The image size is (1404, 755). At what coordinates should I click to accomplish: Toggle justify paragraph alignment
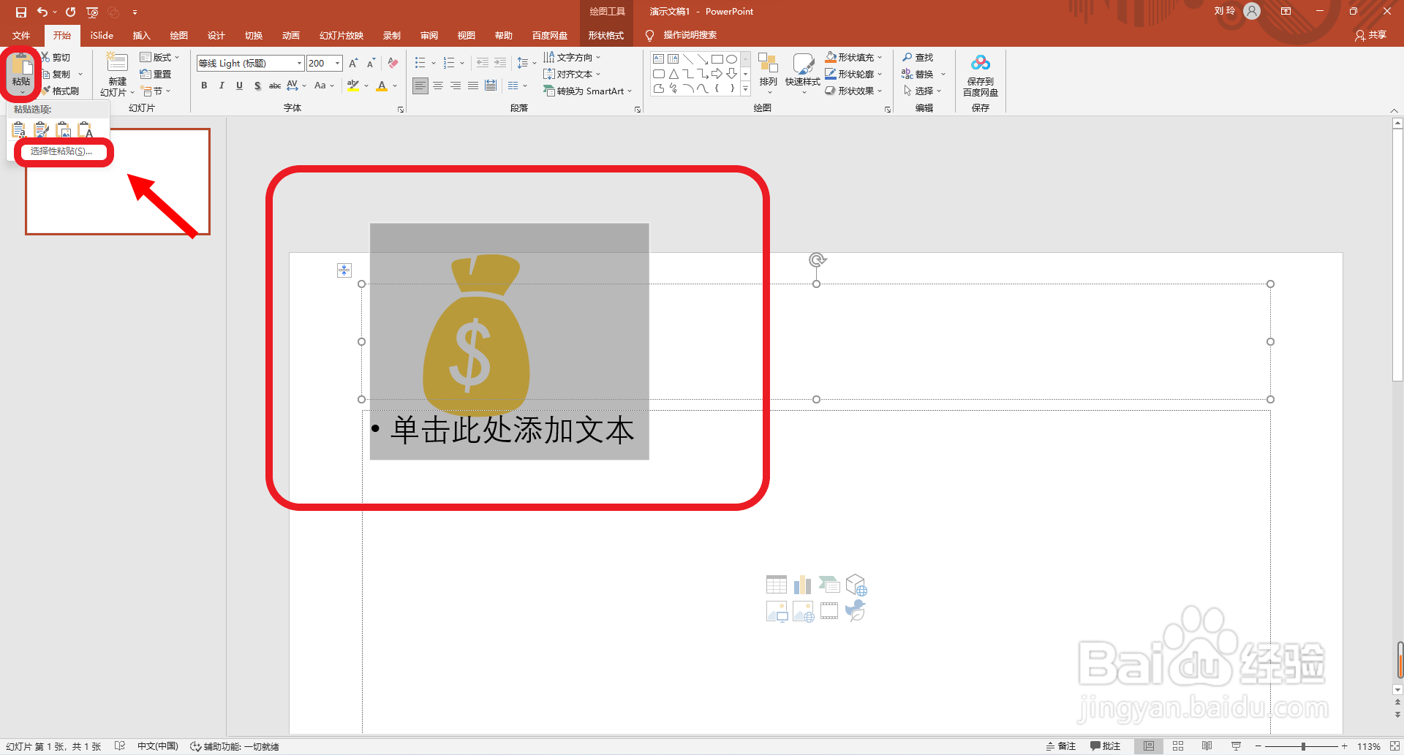click(x=473, y=86)
